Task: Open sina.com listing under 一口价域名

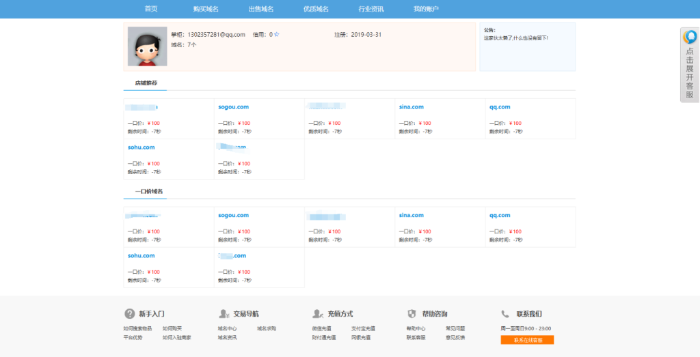Action: click(411, 216)
